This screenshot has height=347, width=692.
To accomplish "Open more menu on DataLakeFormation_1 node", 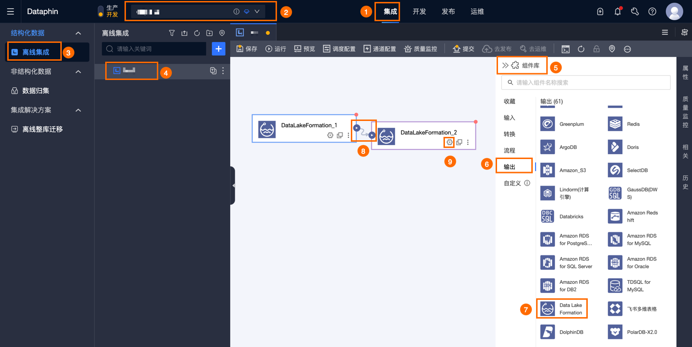I will point(348,135).
